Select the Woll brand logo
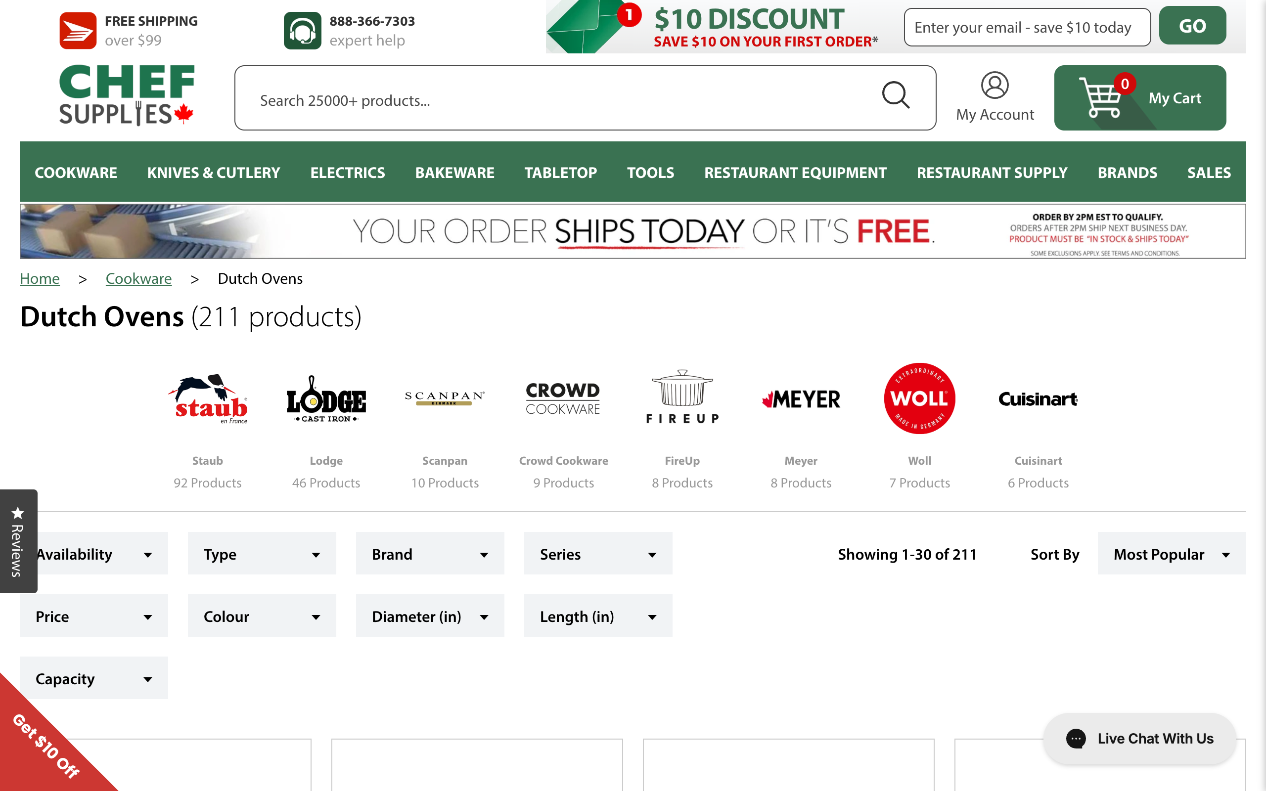This screenshot has width=1266, height=791. 920,398
